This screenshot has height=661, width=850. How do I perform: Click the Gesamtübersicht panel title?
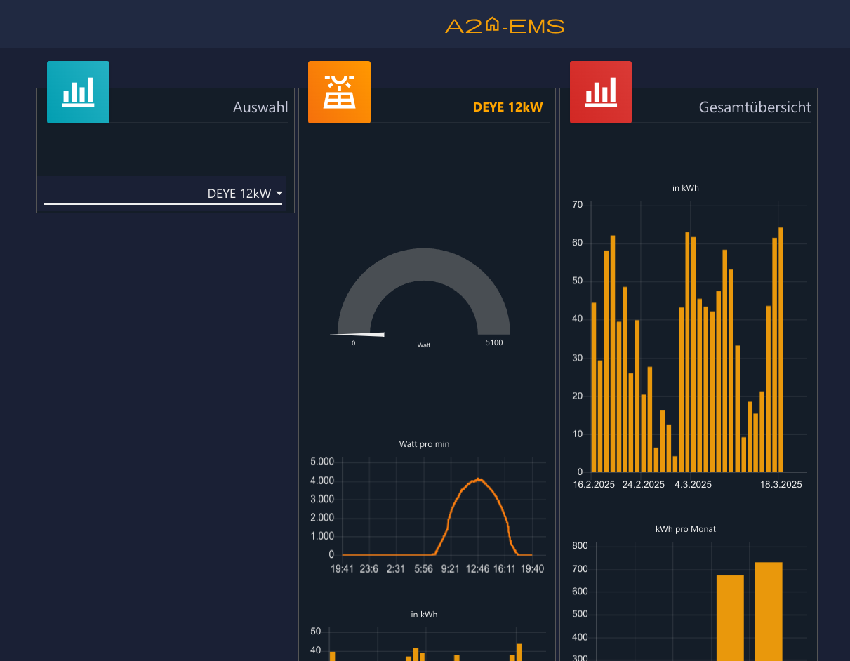[x=755, y=107]
